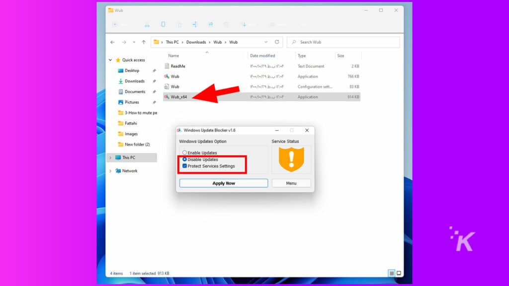Click the Wub_x64 application icon
The width and height of the screenshot is (509, 286).
pyautogui.click(x=167, y=97)
